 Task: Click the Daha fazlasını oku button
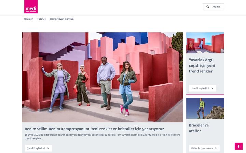point(204,148)
